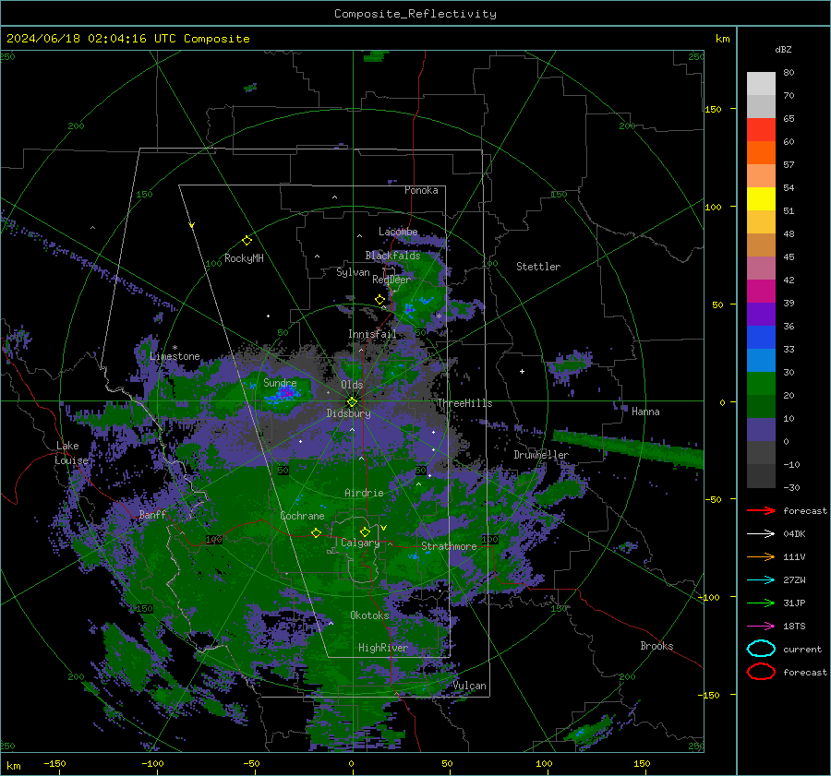Click the Vulcan label

point(470,686)
